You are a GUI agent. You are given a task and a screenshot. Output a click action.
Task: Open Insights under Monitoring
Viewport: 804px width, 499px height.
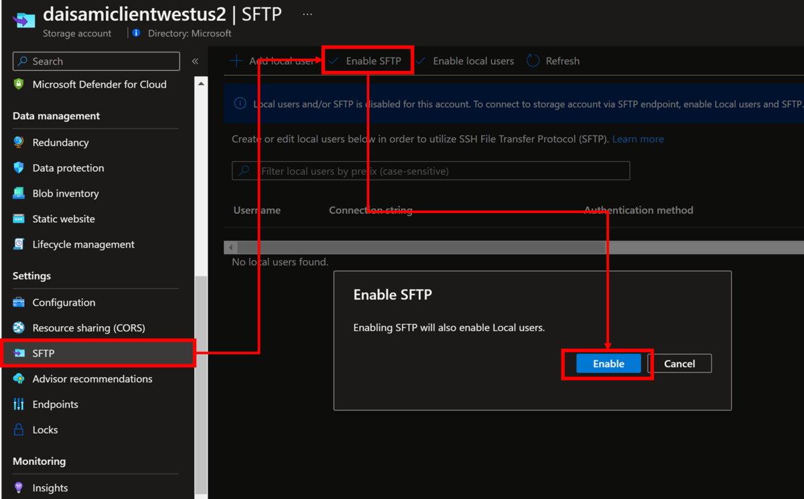(50, 488)
